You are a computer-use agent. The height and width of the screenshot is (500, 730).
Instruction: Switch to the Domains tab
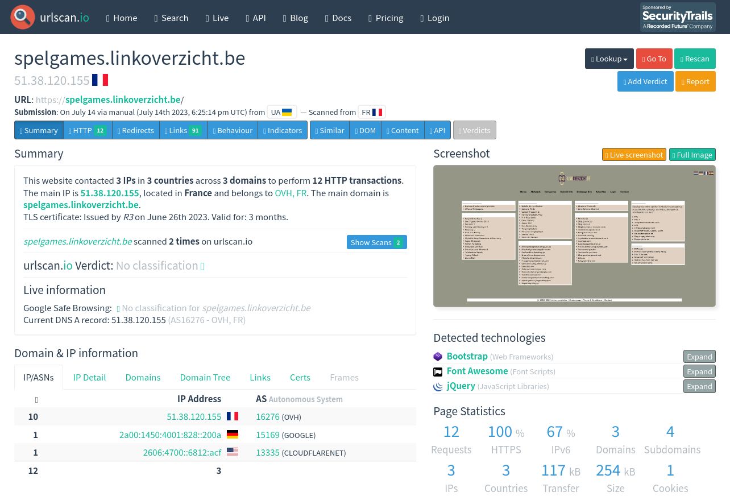click(x=143, y=377)
